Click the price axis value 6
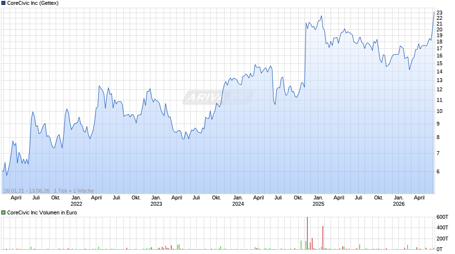This screenshot has width=455, height=254. click(438, 171)
